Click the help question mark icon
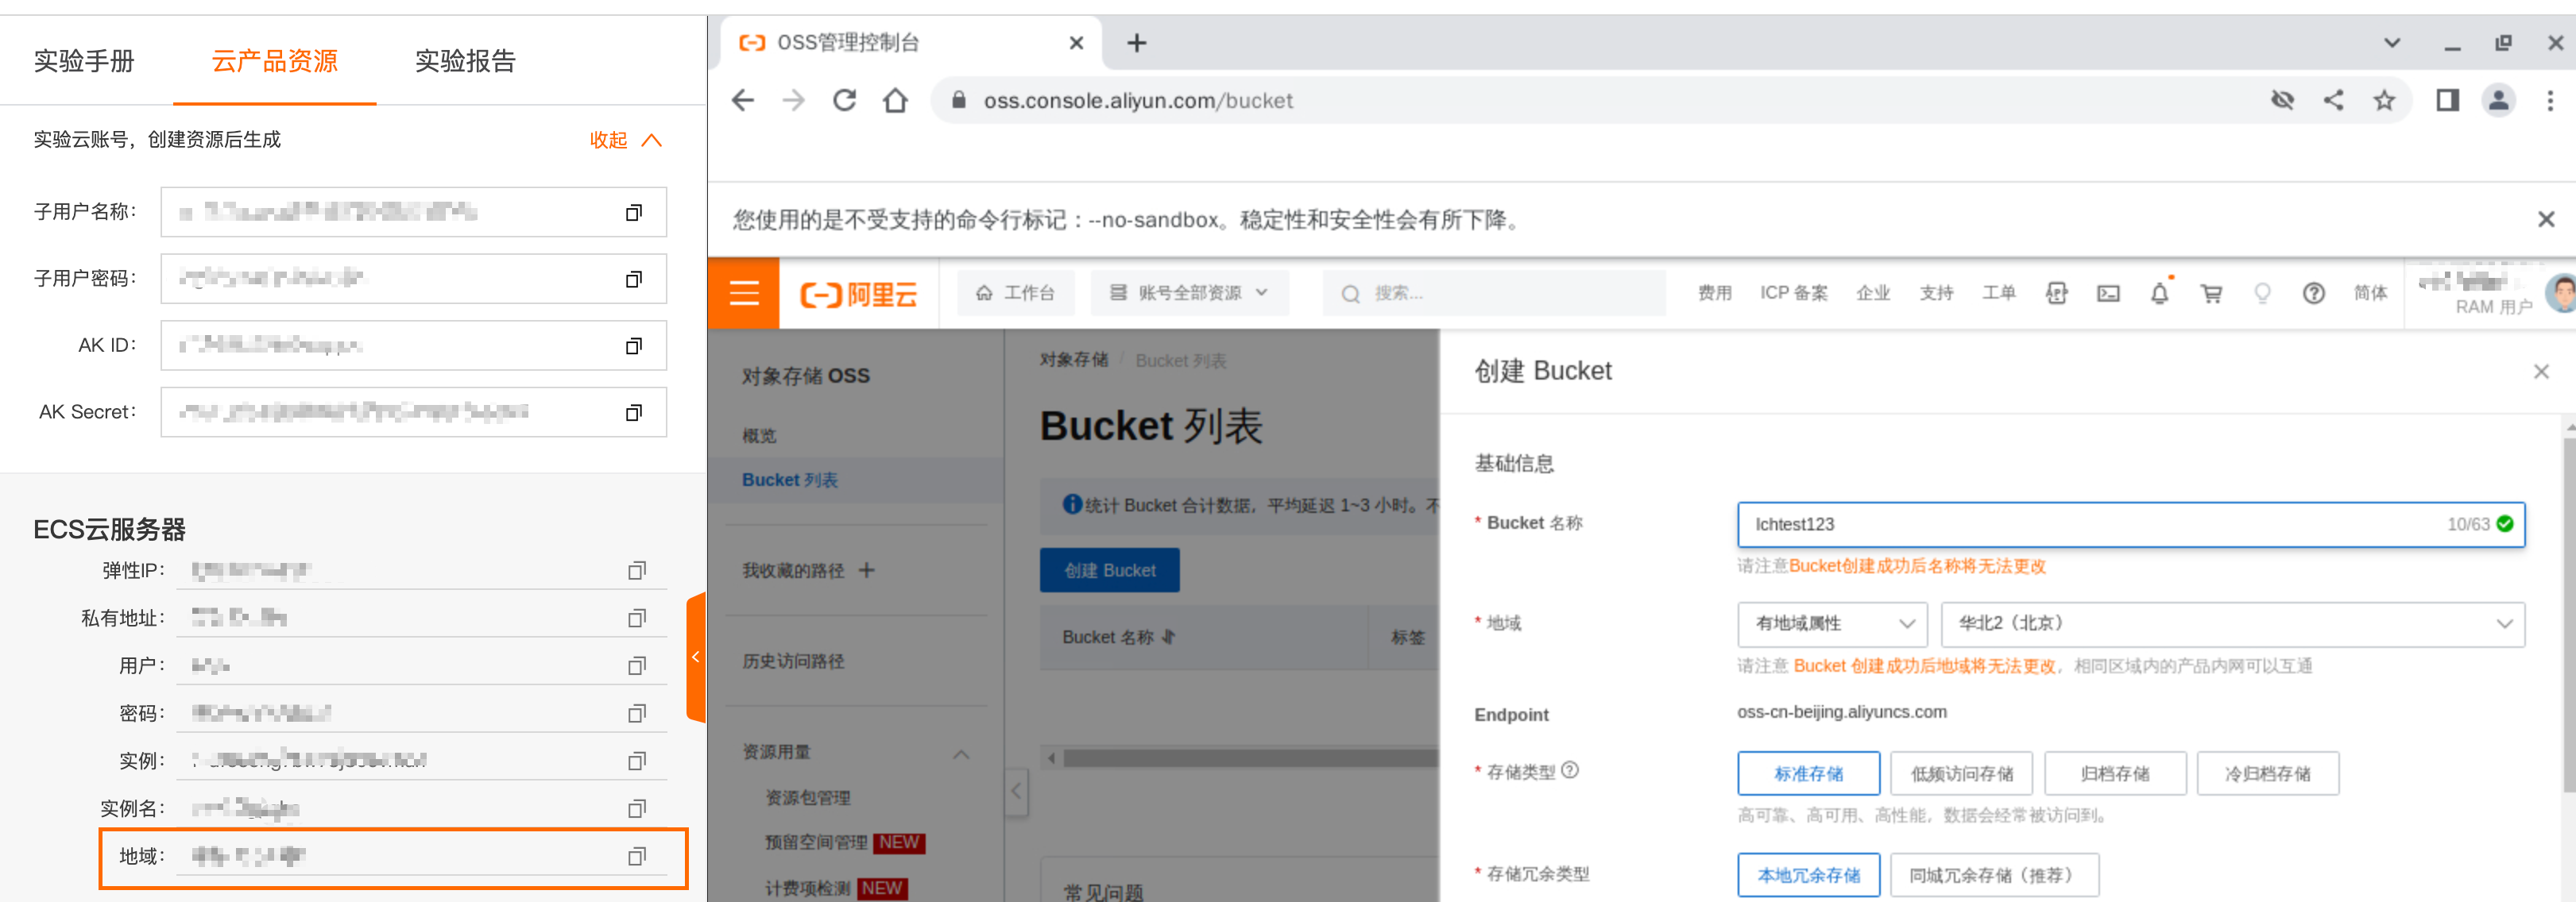The image size is (2576, 902). click(2313, 294)
